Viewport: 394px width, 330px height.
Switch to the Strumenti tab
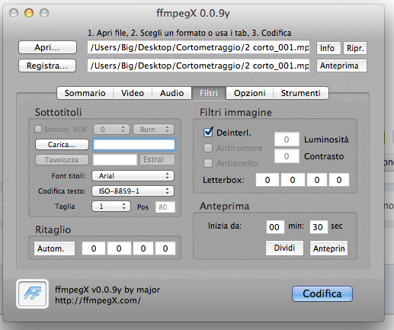[301, 93]
